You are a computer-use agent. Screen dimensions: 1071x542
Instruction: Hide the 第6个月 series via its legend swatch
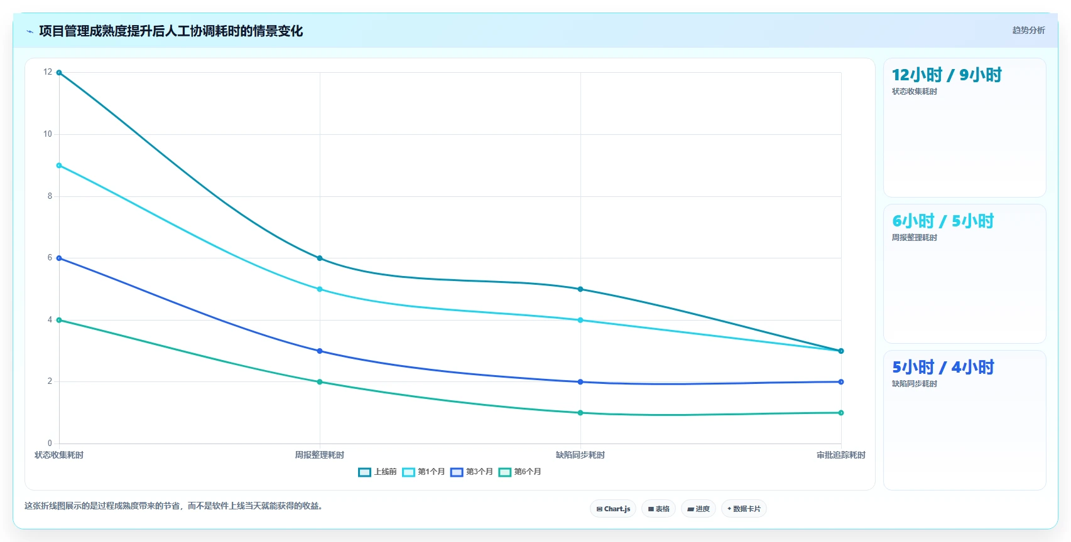pyautogui.click(x=505, y=472)
